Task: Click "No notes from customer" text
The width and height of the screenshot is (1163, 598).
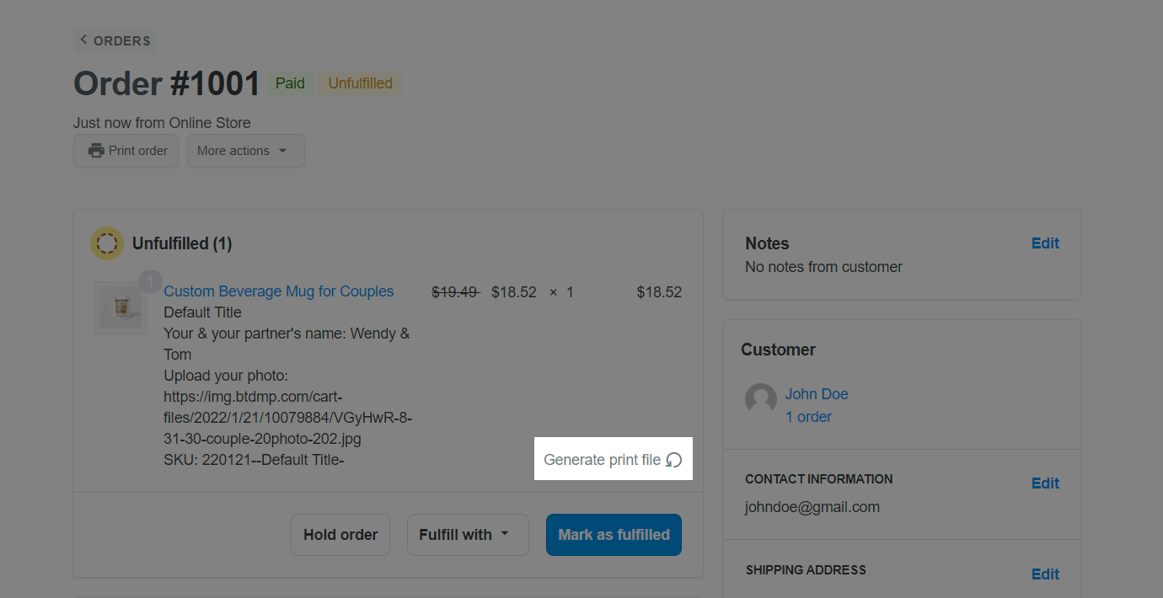Action: pyautogui.click(x=823, y=267)
